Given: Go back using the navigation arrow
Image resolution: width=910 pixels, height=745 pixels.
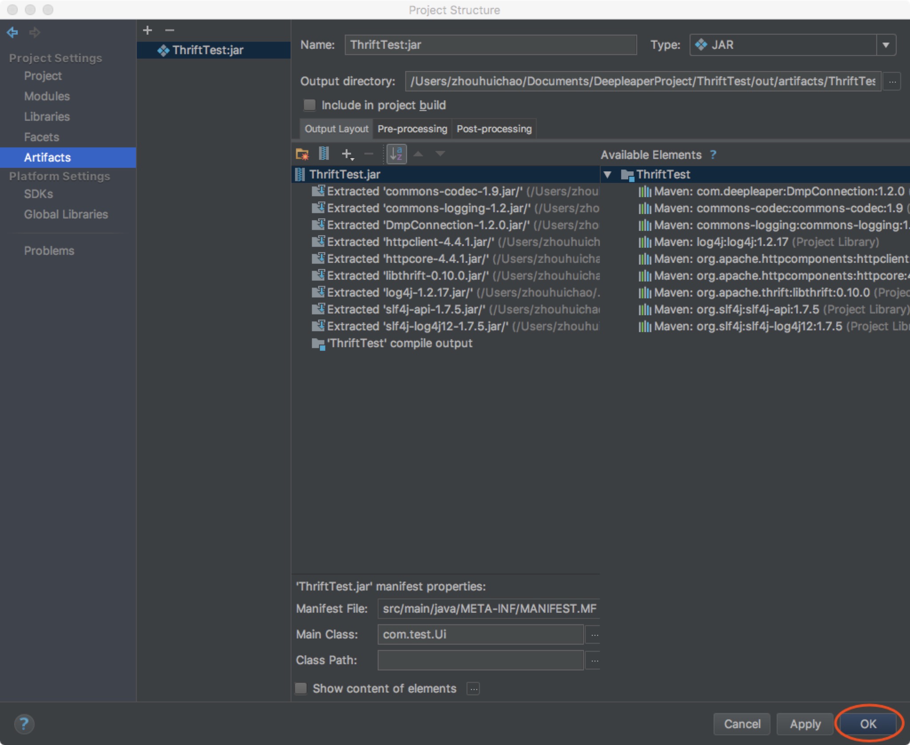Looking at the screenshot, I should pyautogui.click(x=12, y=32).
